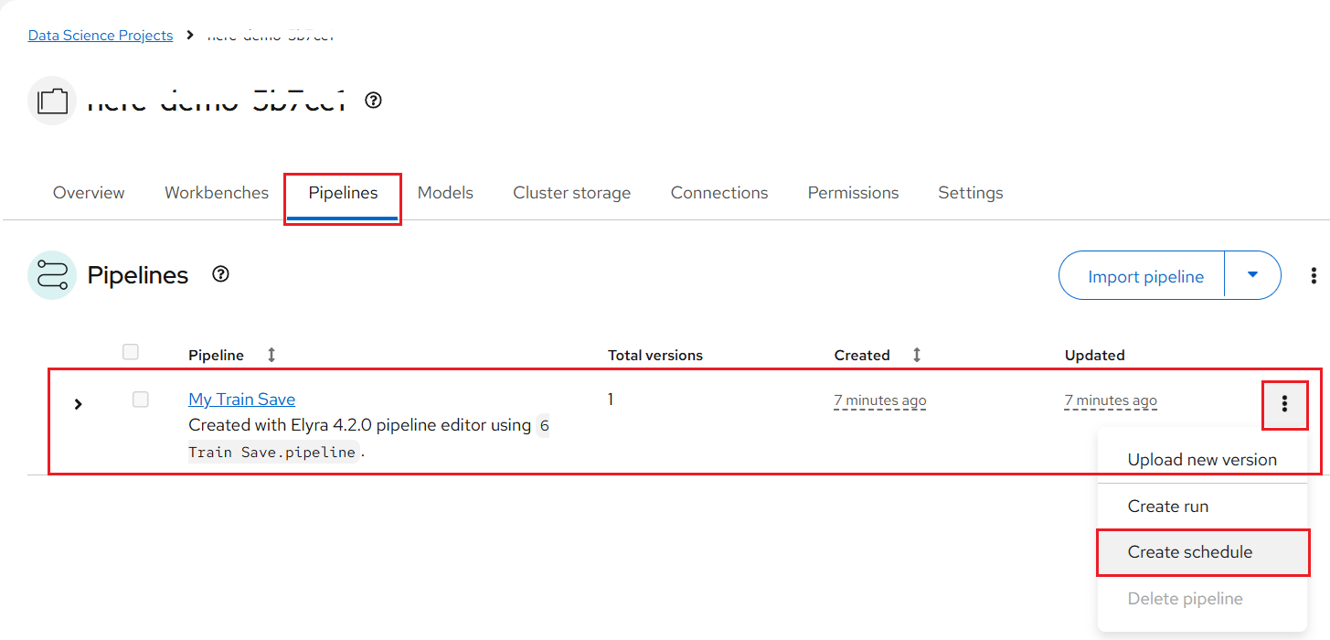The width and height of the screenshot is (1330, 640).
Task: Open the Cluster storage tab
Action: click(571, 193)
